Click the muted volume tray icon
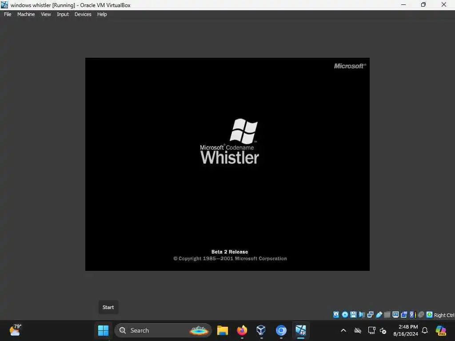The image size is (455, 341). (383, 330)
